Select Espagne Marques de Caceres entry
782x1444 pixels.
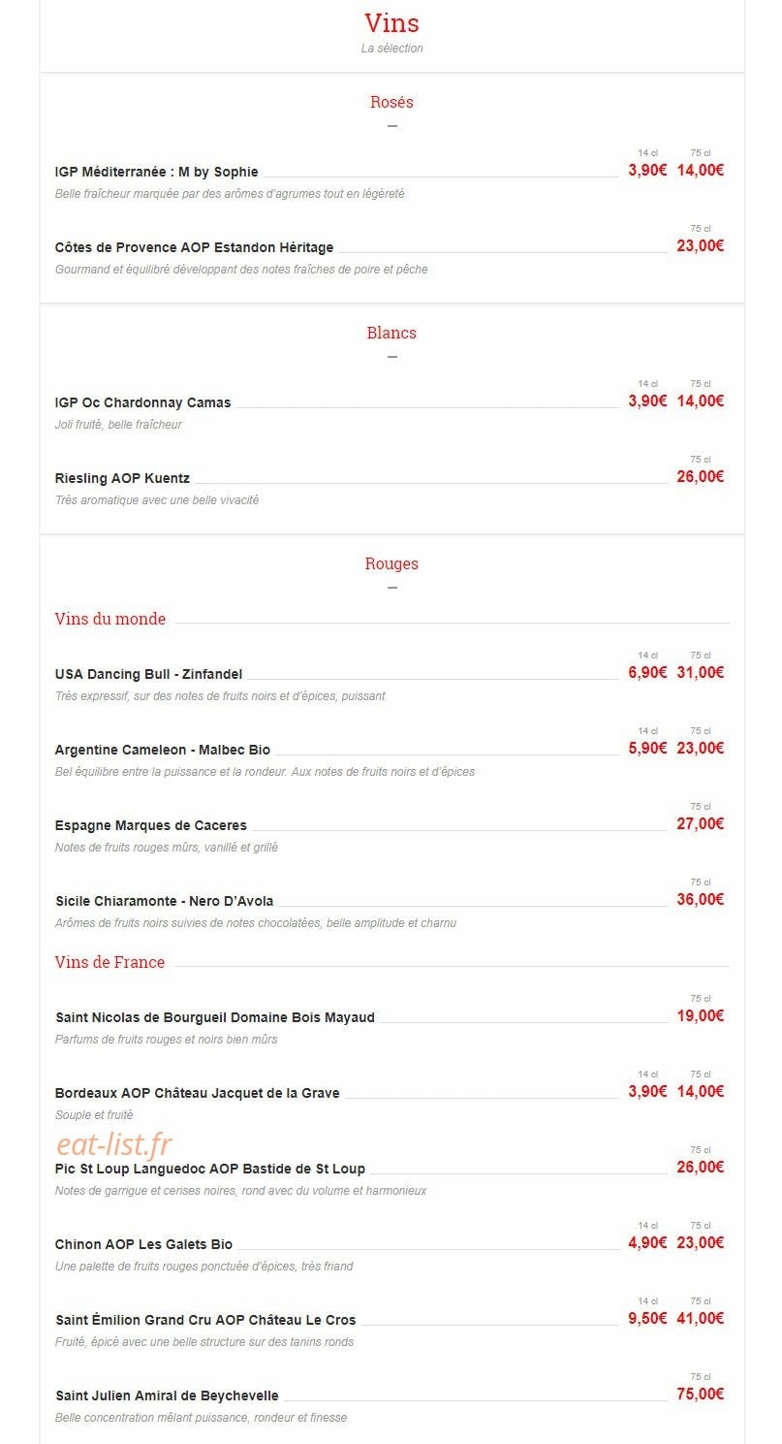pyautogui.click(x=151, y=825)
